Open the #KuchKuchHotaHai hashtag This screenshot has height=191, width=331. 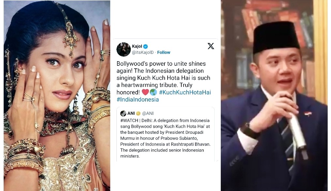click(185, 92)
